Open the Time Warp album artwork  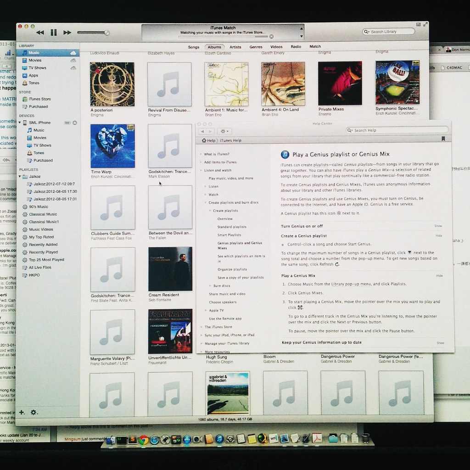click(x=113, y=146)
